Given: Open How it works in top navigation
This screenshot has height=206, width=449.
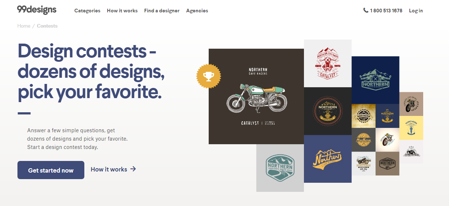Looking at the screenshot, I should pos(122,11).
